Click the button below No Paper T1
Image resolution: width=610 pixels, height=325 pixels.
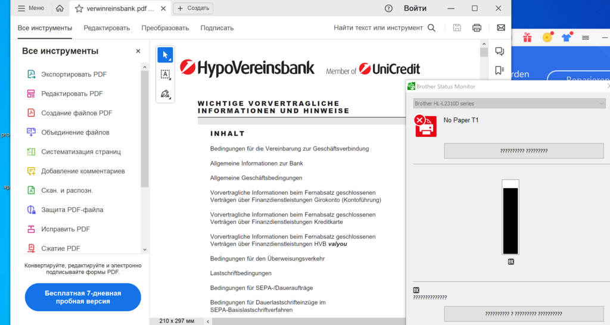pos(524,151)
